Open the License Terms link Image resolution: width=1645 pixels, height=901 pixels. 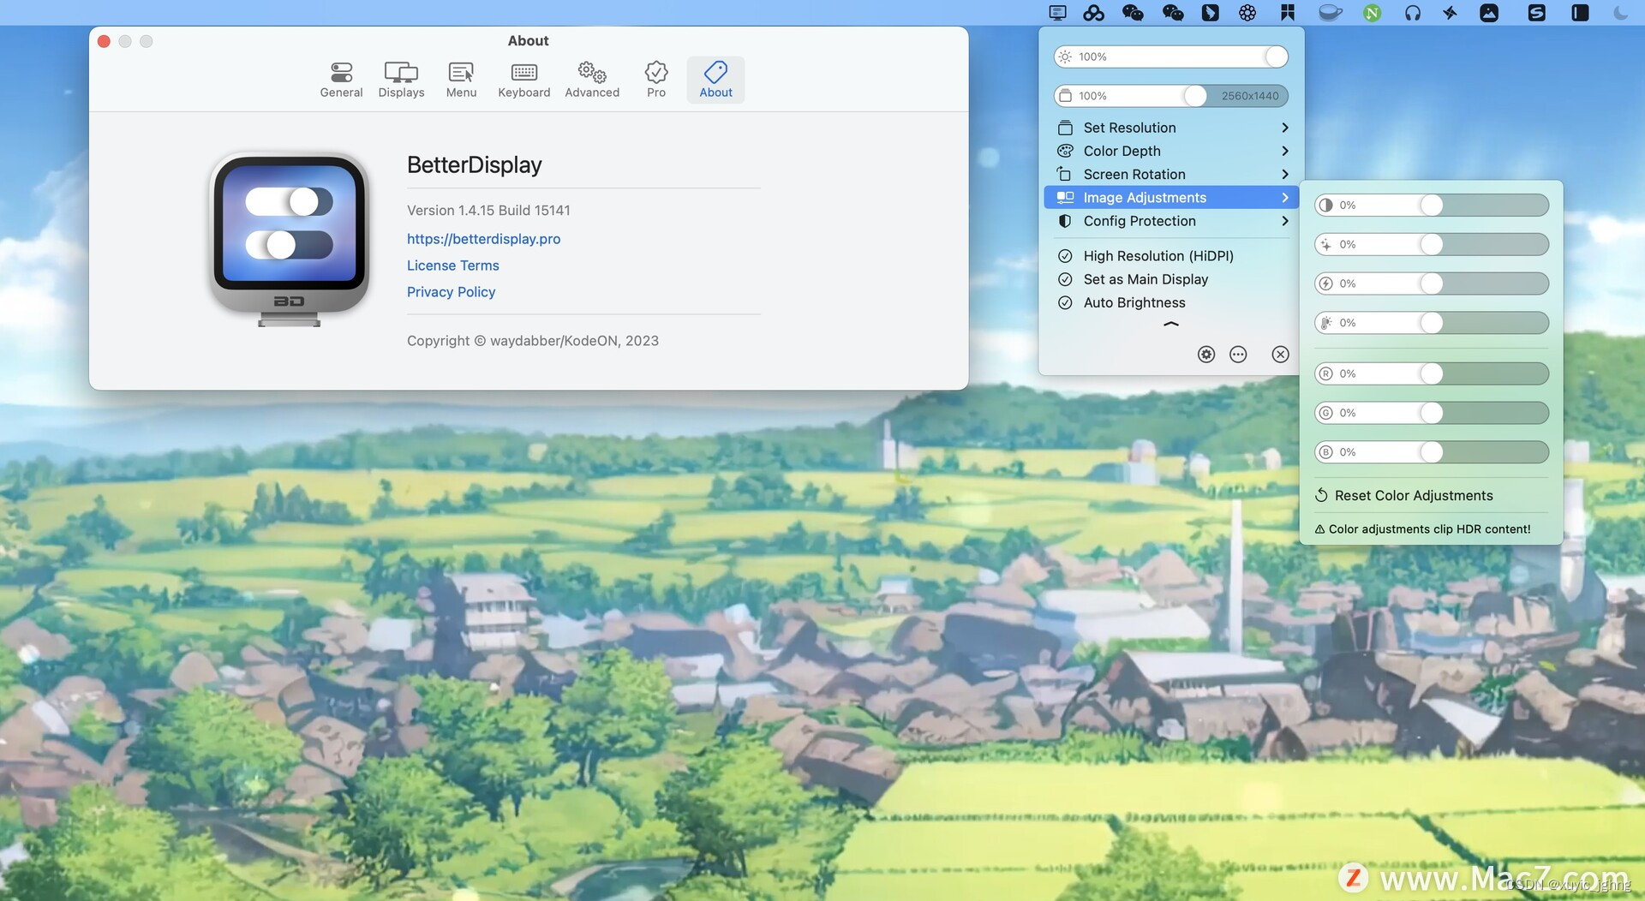coord(452,266)
